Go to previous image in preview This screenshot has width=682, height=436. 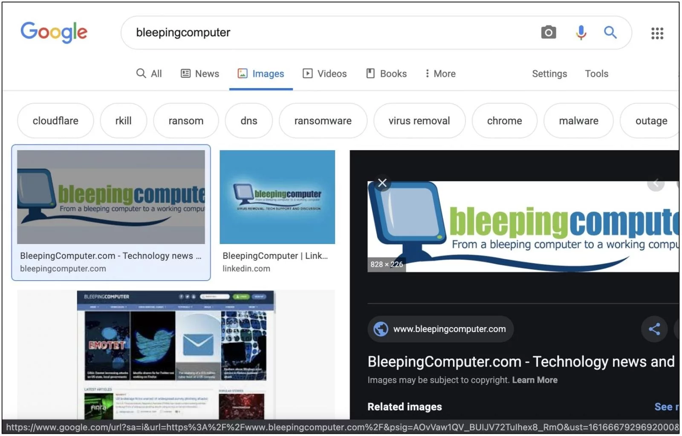[x=656, y=184]
